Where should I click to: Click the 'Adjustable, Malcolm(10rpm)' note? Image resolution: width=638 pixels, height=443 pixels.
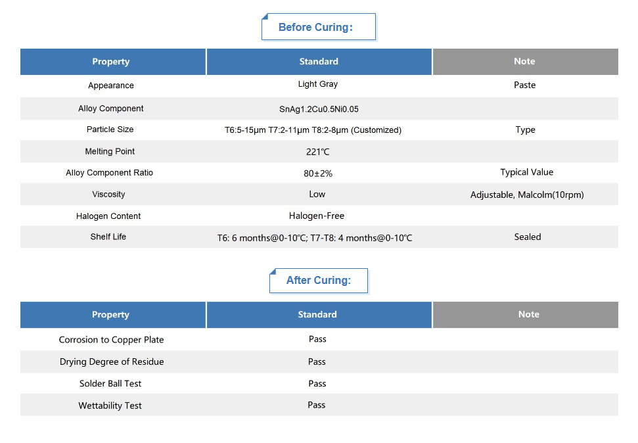coord(527,195)
